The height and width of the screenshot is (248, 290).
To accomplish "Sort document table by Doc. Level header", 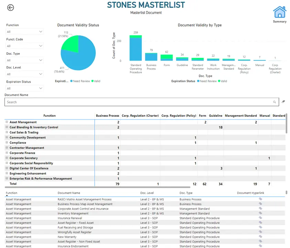I will click(x=147, y=193).
